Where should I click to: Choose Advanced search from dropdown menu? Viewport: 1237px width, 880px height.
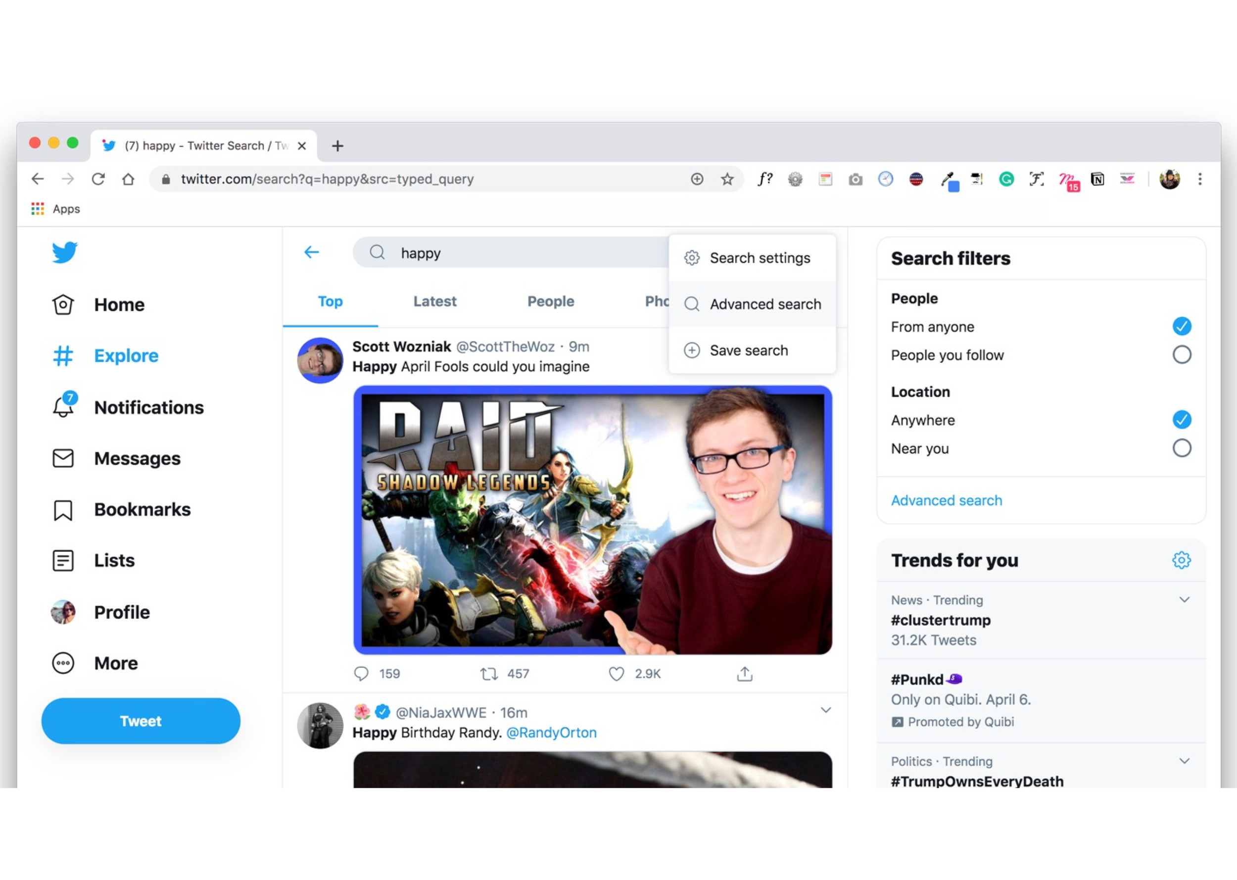pyautogui.click(x=752, y=304)
